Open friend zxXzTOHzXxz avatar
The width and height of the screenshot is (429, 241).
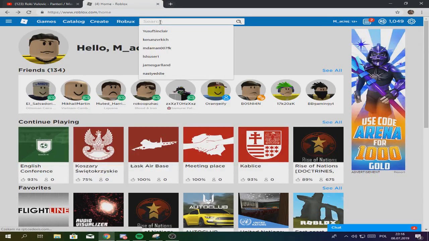click(x=181, y=90)
